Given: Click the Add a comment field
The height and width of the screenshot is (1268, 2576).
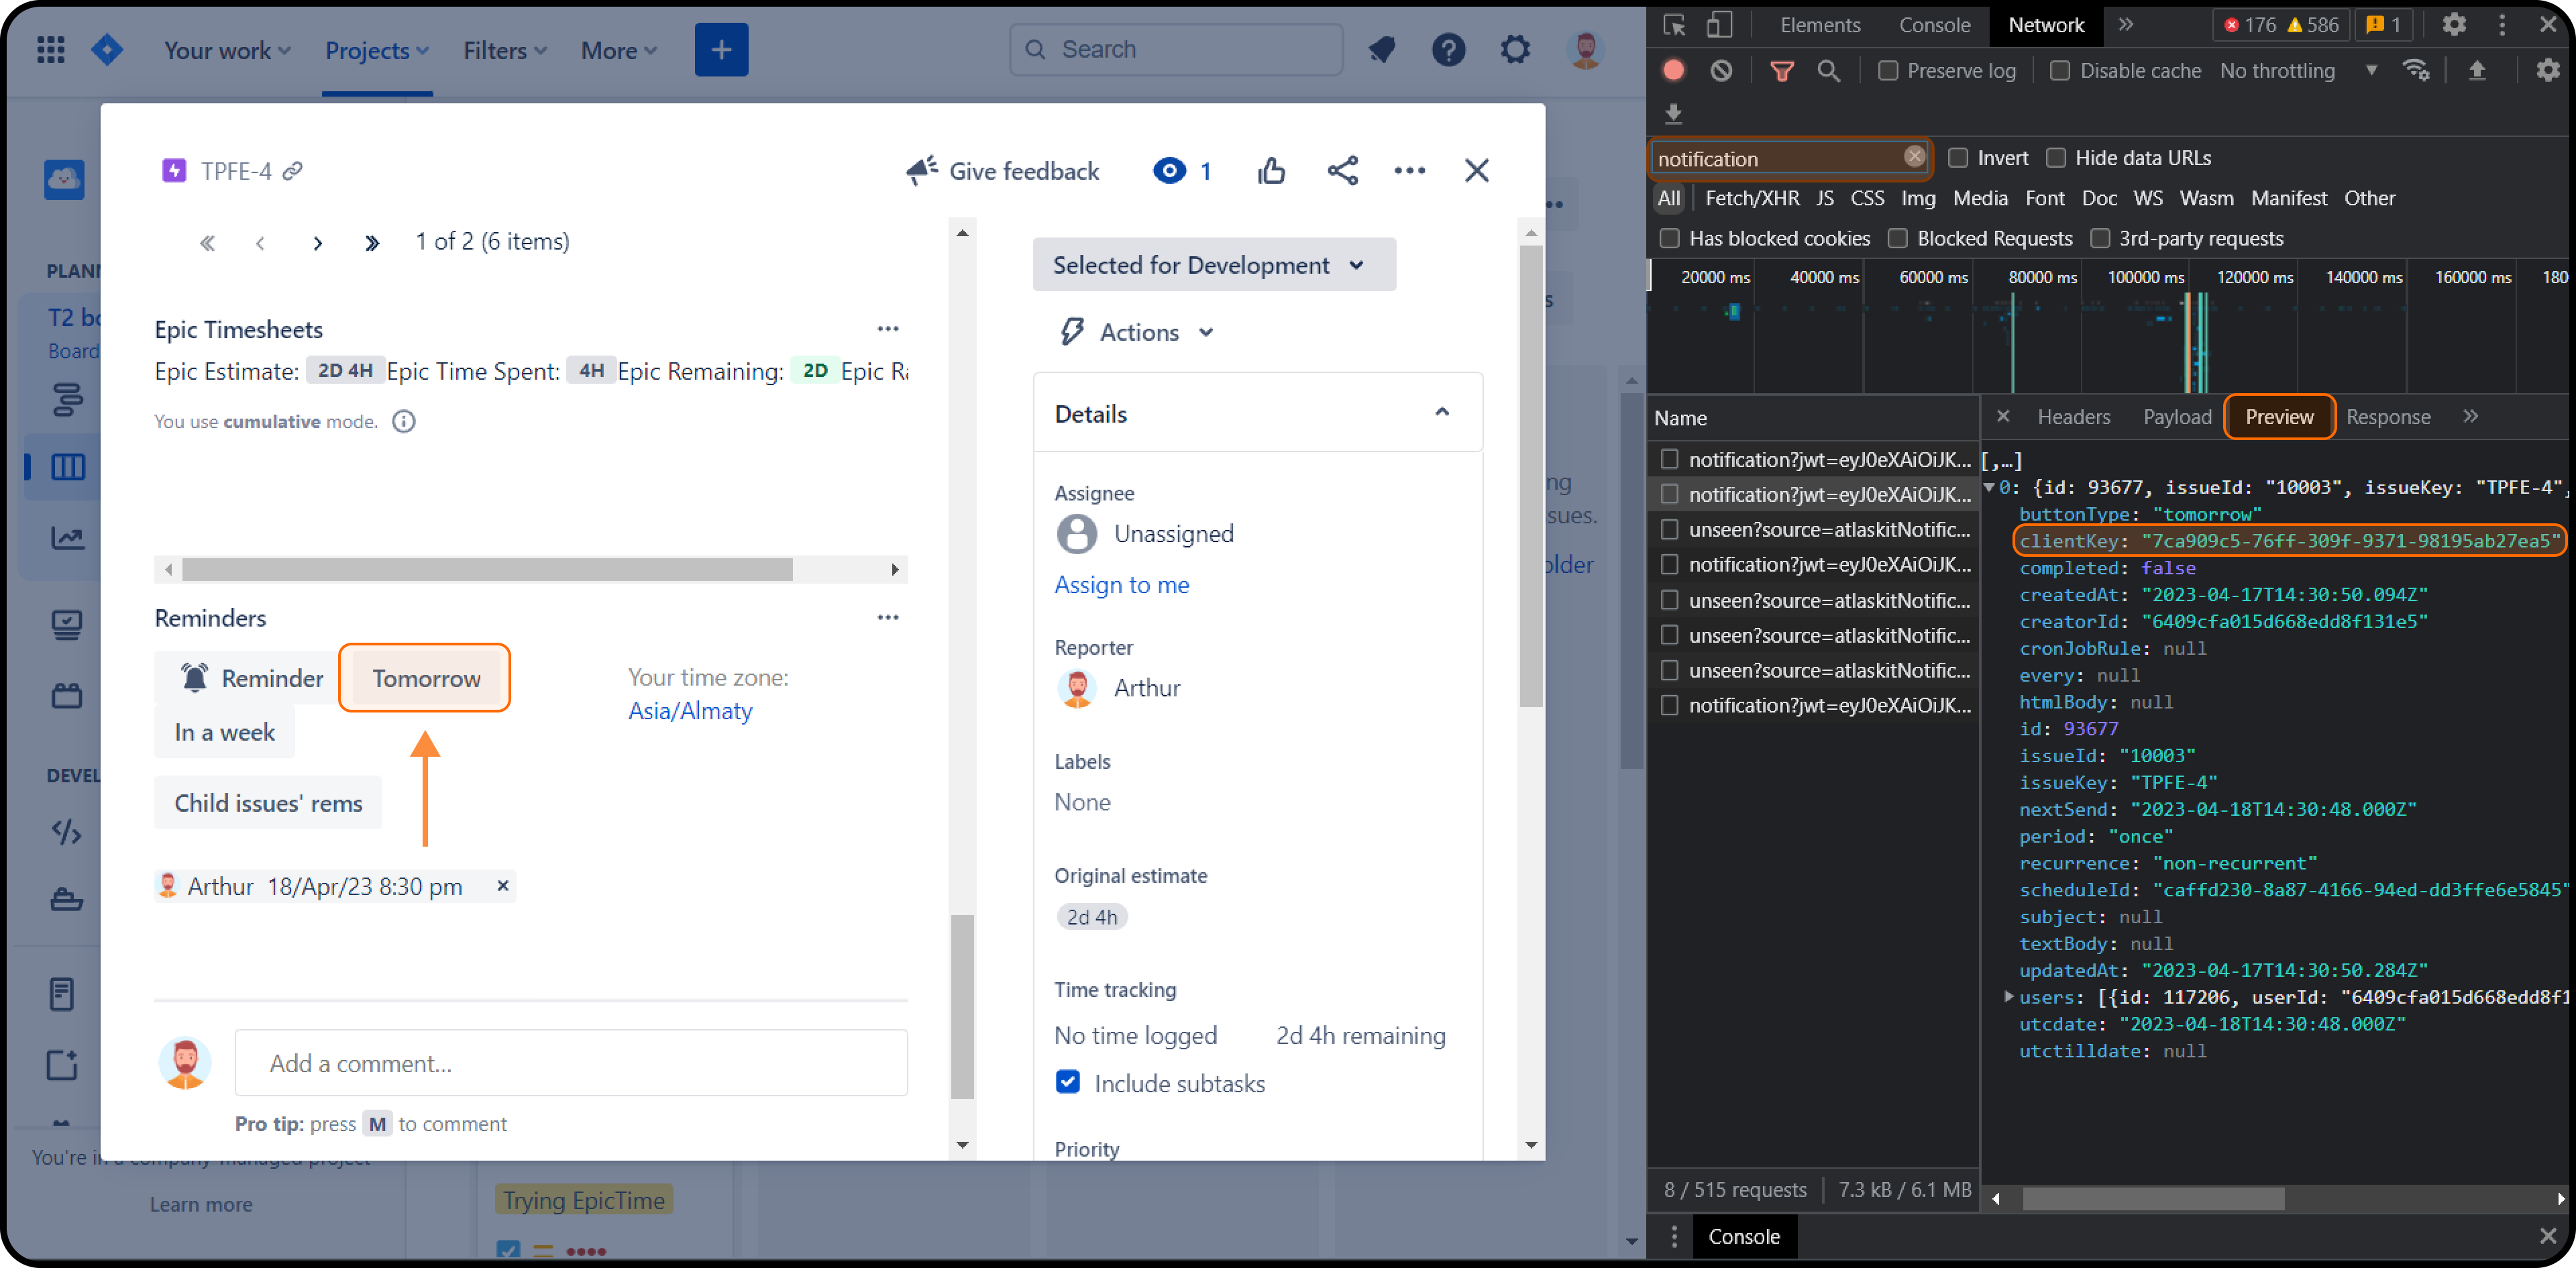Looking at the screenshot, I should pos(571,1063).
